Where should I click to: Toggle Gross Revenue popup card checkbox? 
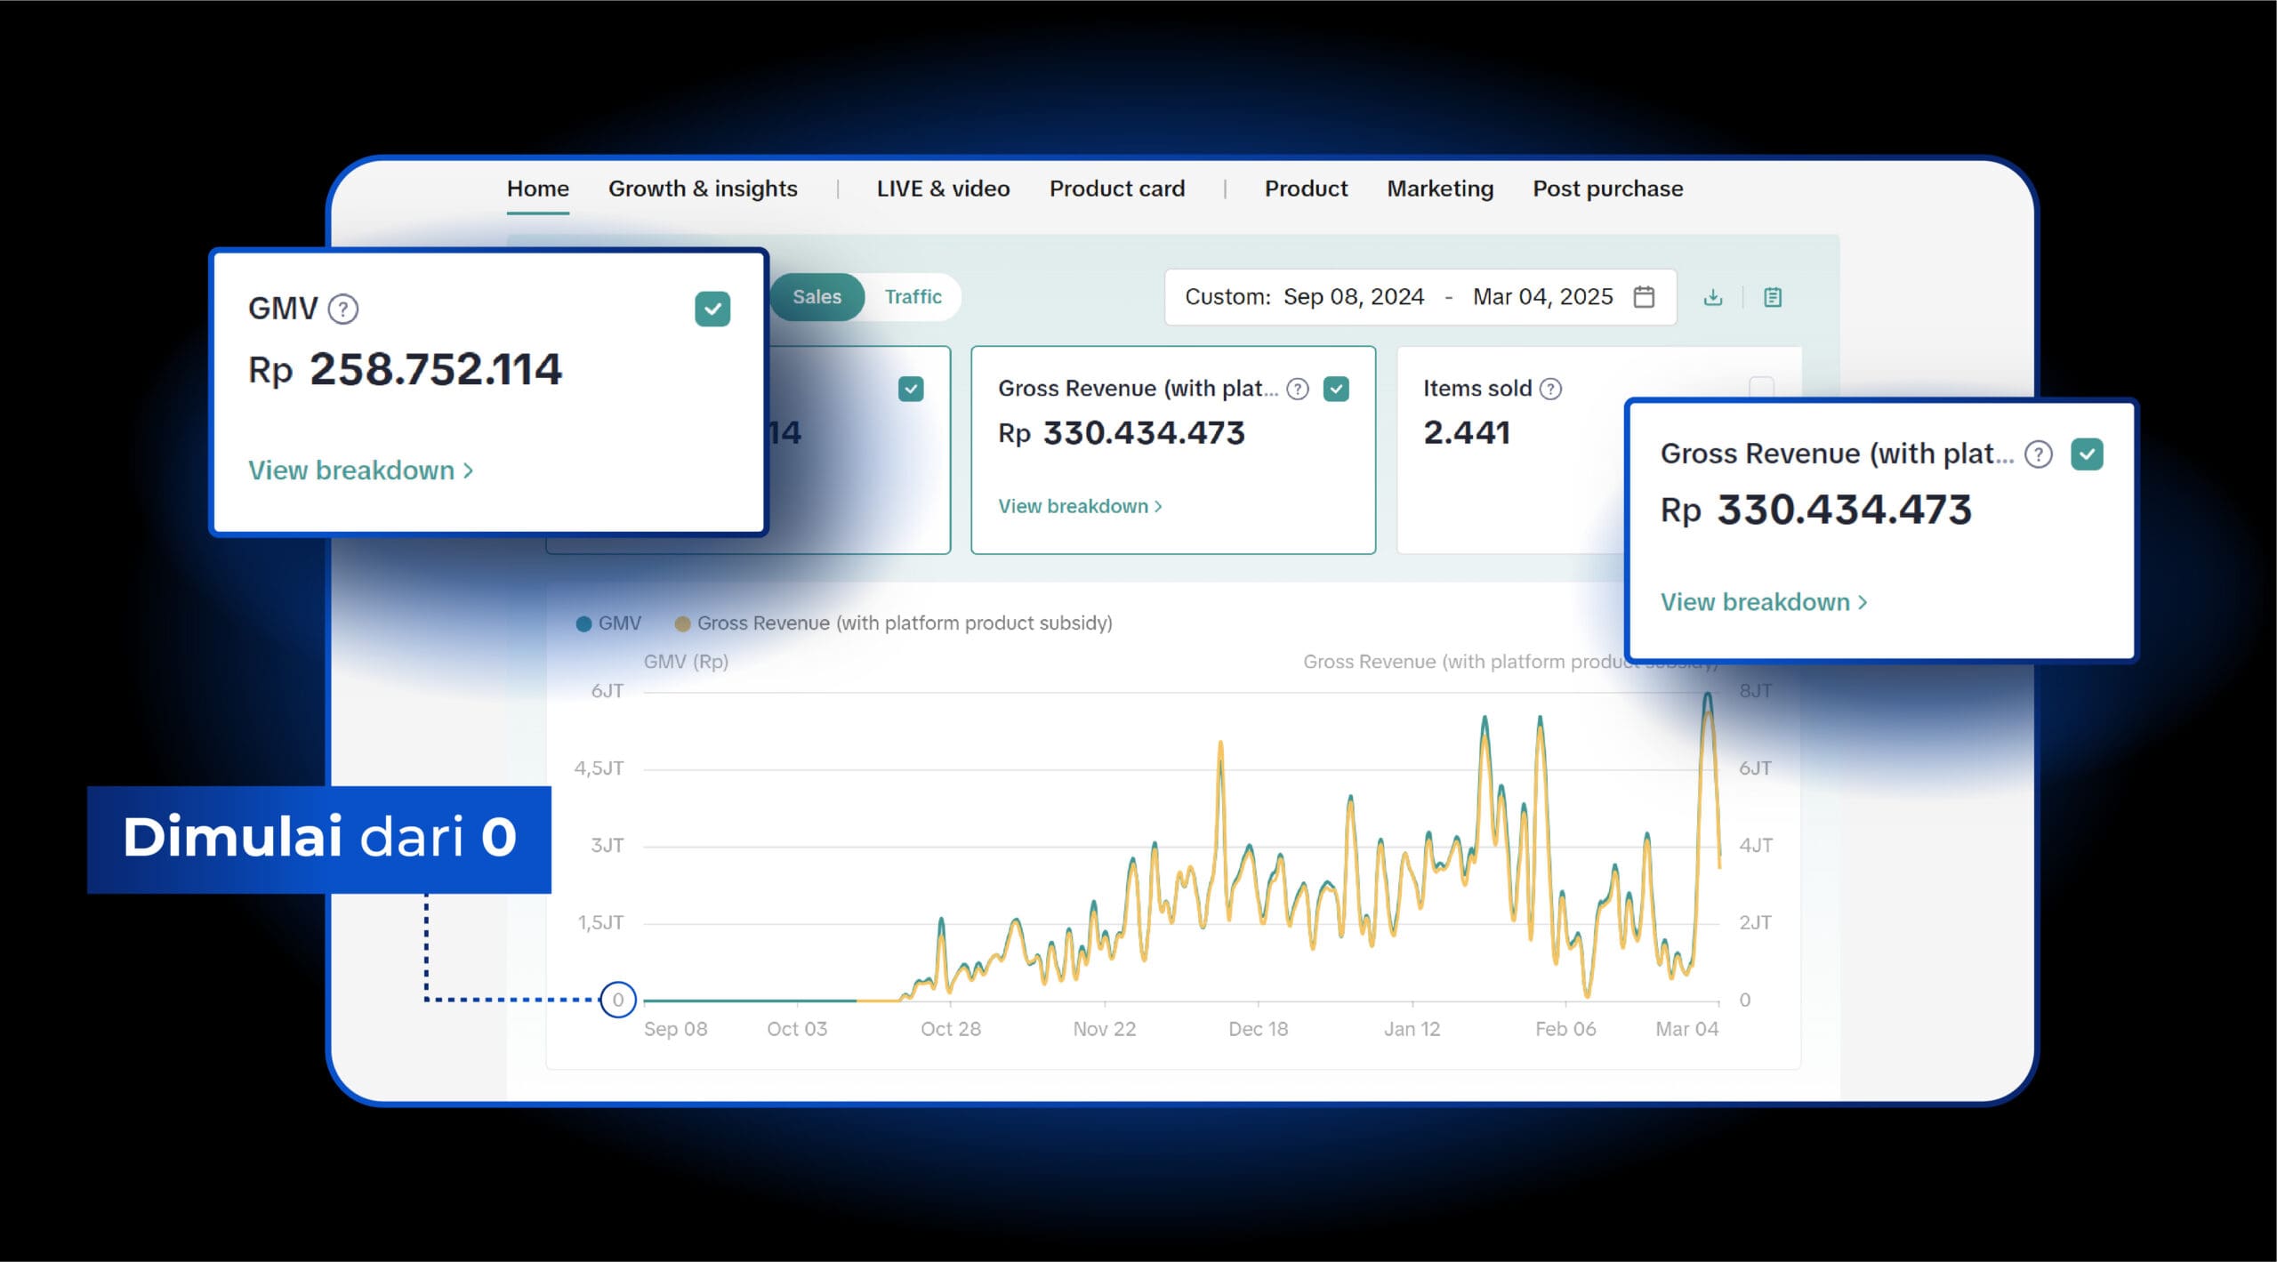[x=2087, y=454]
